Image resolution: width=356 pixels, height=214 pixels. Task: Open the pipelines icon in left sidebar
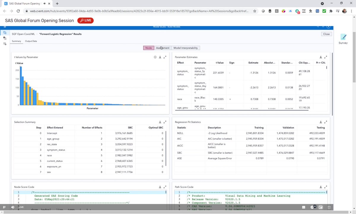point(5,38)
